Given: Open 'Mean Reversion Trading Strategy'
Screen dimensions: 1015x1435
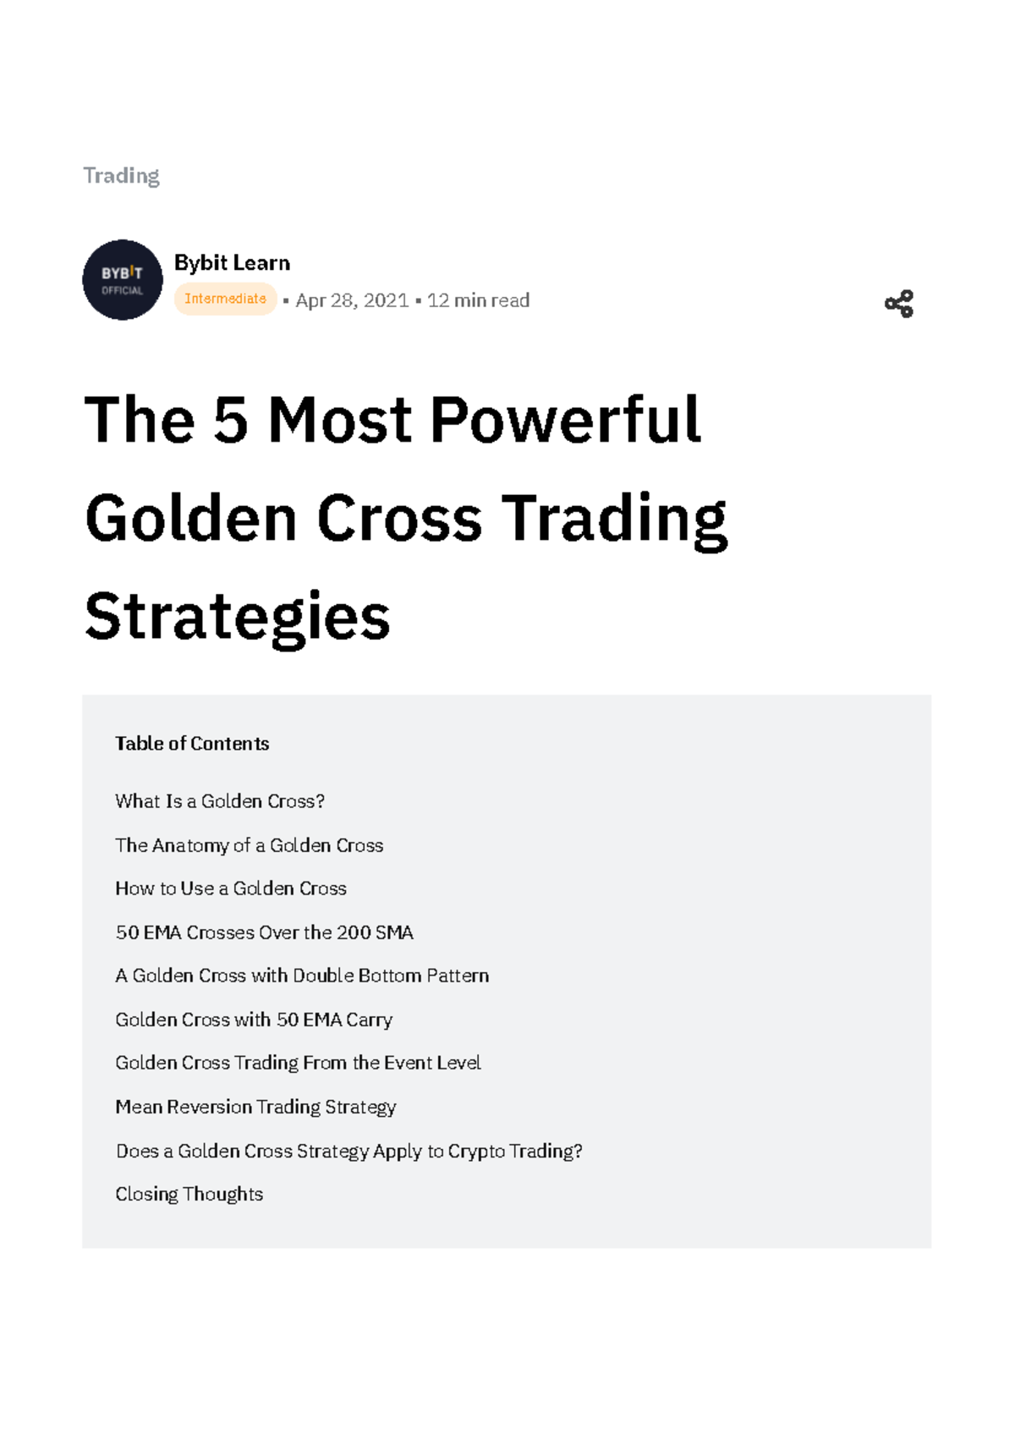Looking at the screenshot, I should click(255, 1107).
